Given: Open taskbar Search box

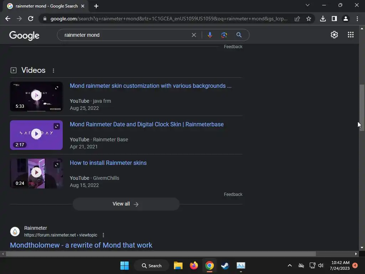Looking at the screenshot, I should [x=151, y=265].
